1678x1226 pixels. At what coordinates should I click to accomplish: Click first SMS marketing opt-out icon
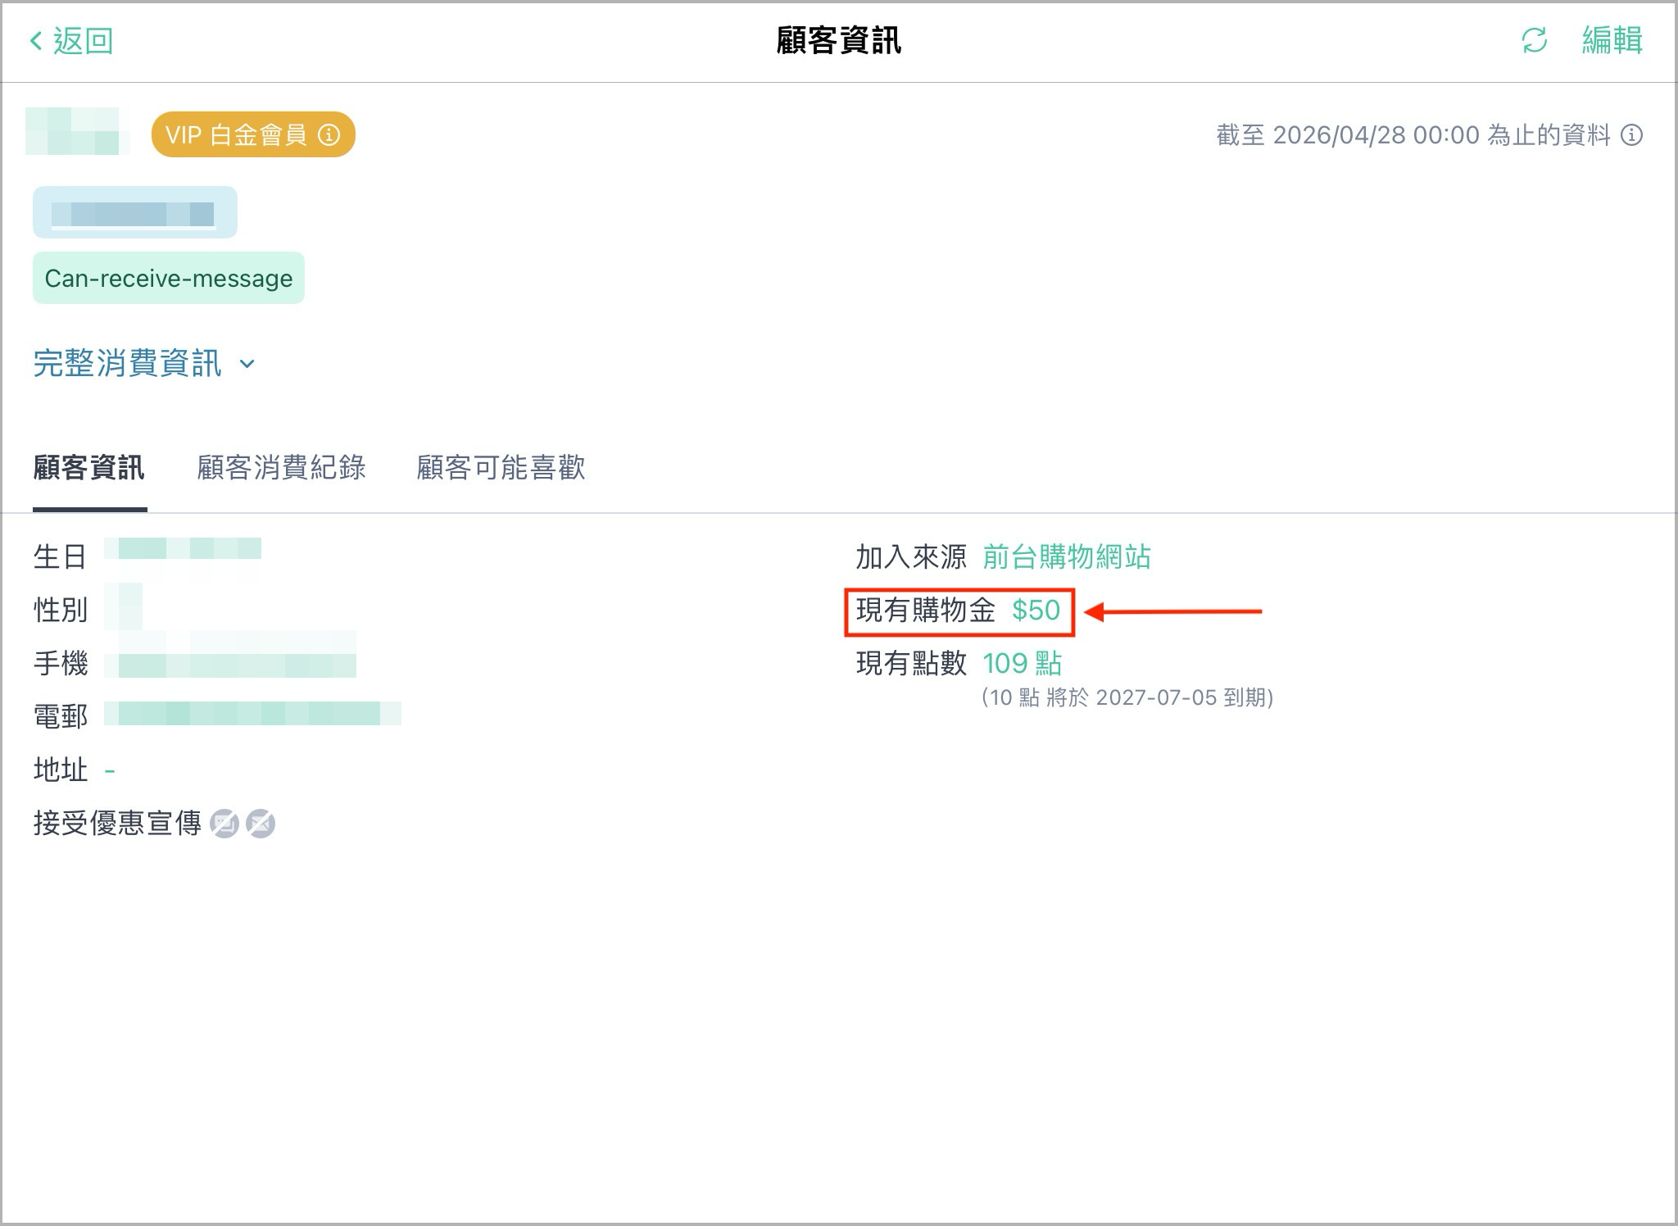[x=224, y=824]
